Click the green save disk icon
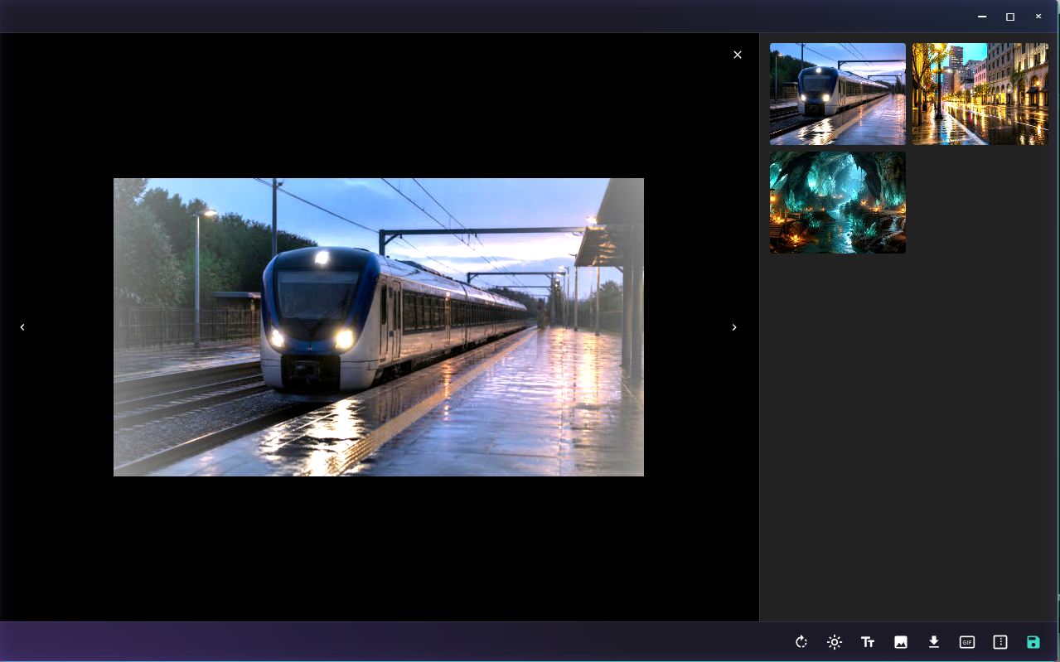Image resolution: width=1060 pixels, height=662 pixels. (1033, 642)
